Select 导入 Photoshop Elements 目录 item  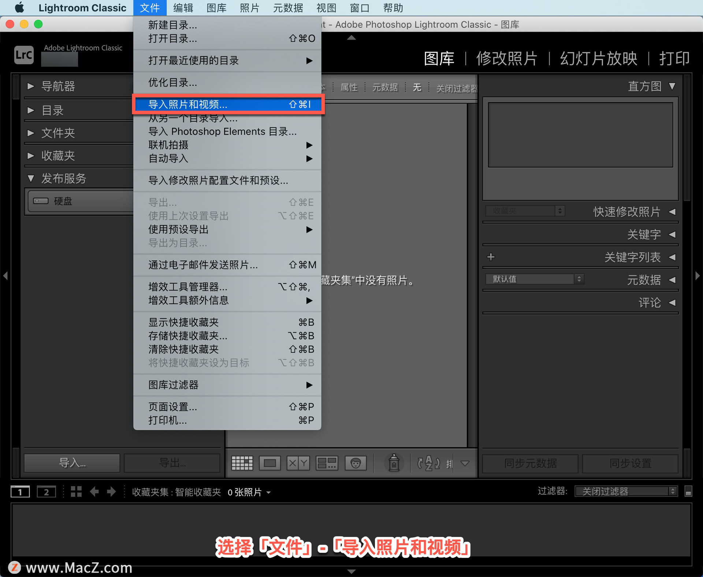pos(227,132)
